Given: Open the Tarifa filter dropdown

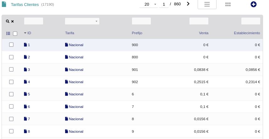Looking at the screenshot, I should pyautogui.click(x=82, y=21).
